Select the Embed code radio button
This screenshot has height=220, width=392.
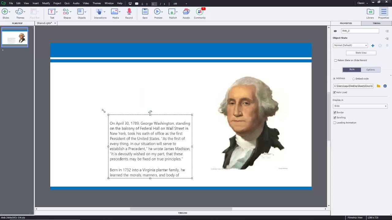click(354, 79)
